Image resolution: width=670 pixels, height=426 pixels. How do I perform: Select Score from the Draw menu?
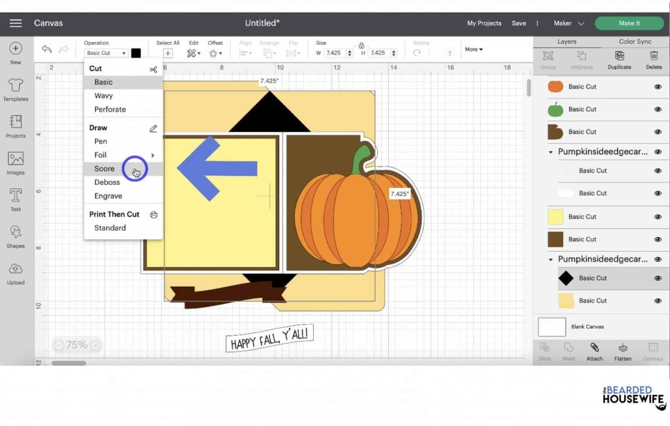coord(104,168)
